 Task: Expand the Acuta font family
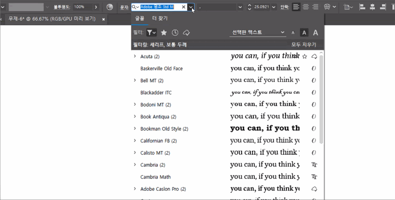(135, 56)
